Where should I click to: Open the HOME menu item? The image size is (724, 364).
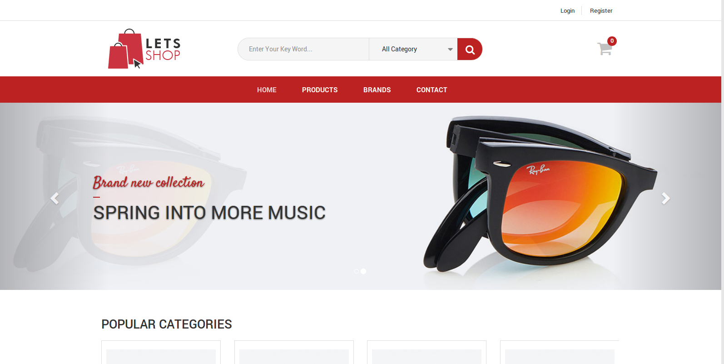click(267, 90)
